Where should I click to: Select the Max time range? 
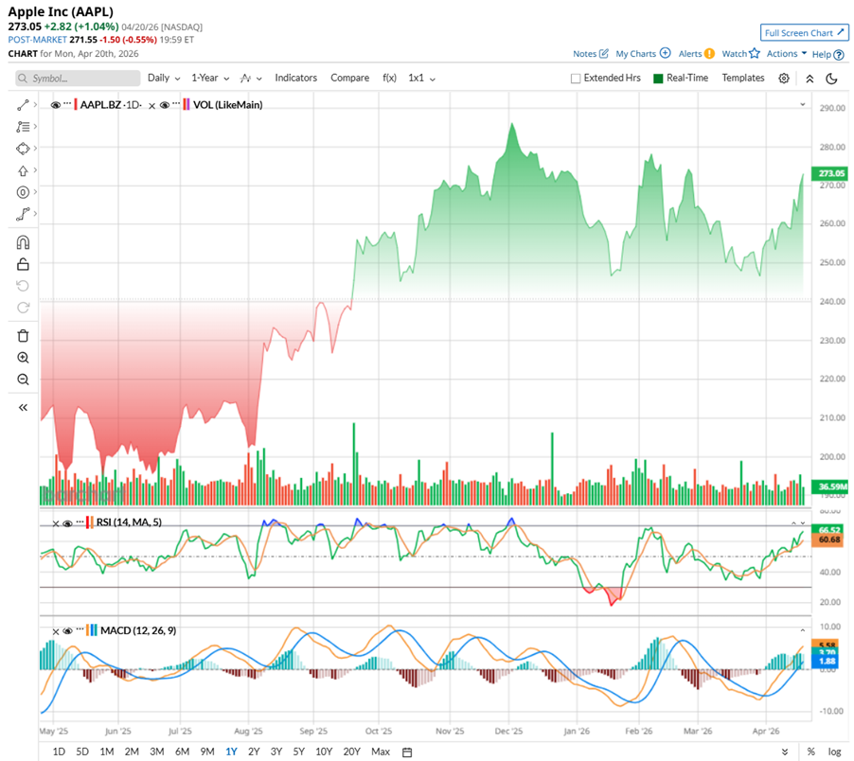tap(381, 752)
